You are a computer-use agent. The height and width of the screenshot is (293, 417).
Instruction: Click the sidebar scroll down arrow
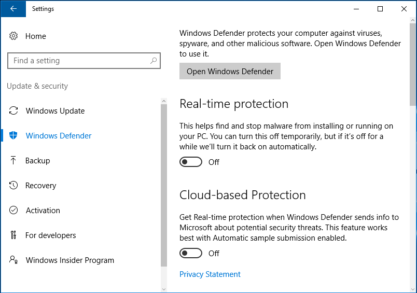click(x=164, y=289)
